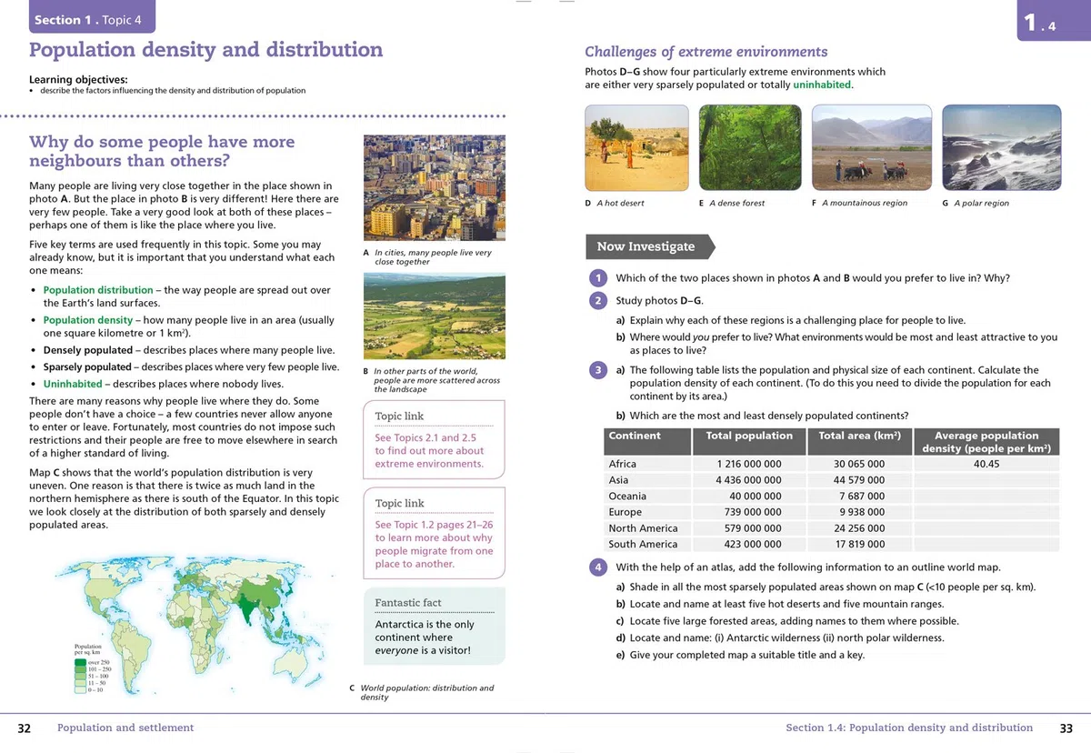Click the 'South America' row label
This screenshot has width=1091, height=753.
pos(643,544)
